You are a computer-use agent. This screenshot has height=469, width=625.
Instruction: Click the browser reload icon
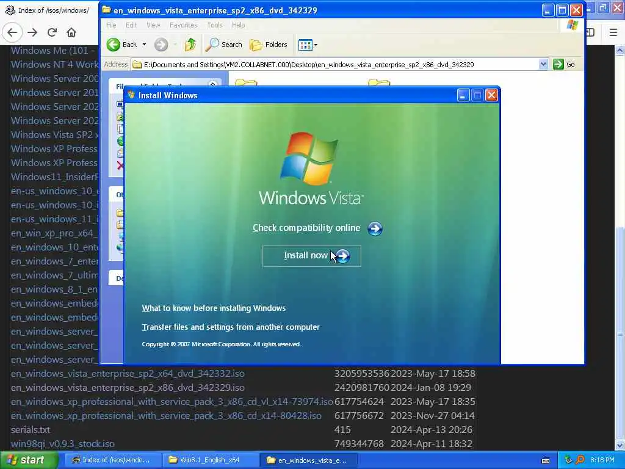tap(52, 32)
